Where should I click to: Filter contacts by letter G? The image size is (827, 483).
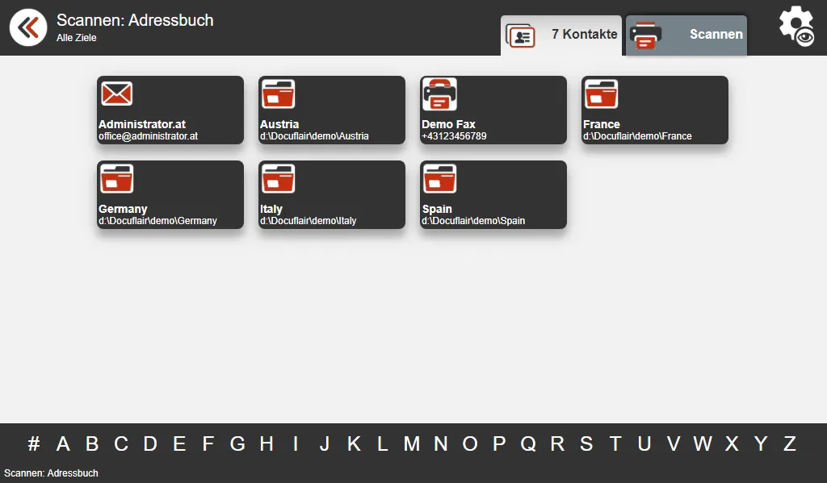click(x=237, y=443)
